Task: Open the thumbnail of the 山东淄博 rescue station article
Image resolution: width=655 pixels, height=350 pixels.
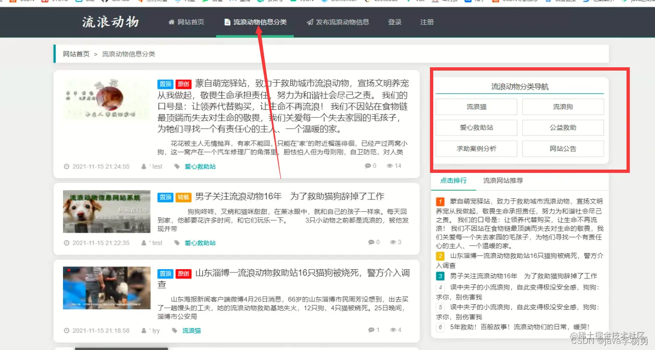Action: (x=107, y=288)
